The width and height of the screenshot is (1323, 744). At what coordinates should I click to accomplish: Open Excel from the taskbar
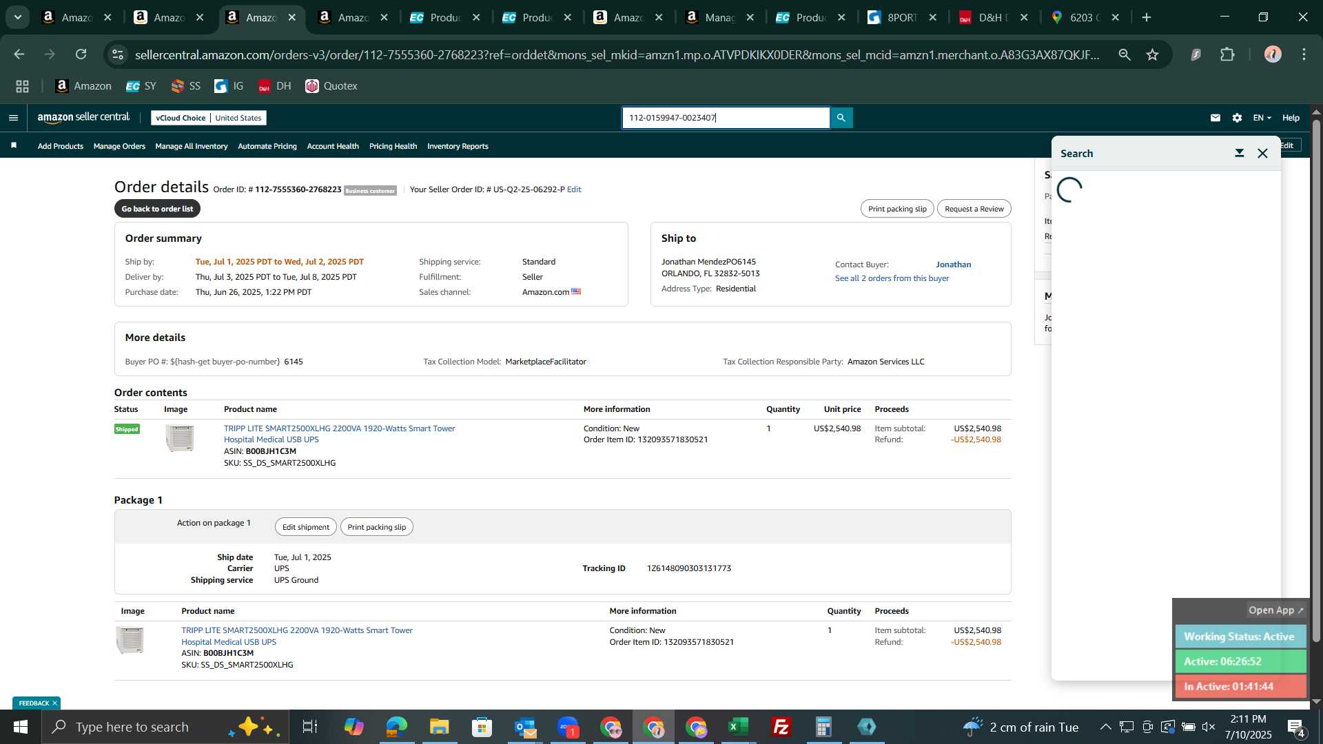pyautogui.click(x=739, y=727)
